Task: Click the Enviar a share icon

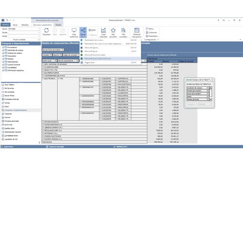Action: [83, 30]
